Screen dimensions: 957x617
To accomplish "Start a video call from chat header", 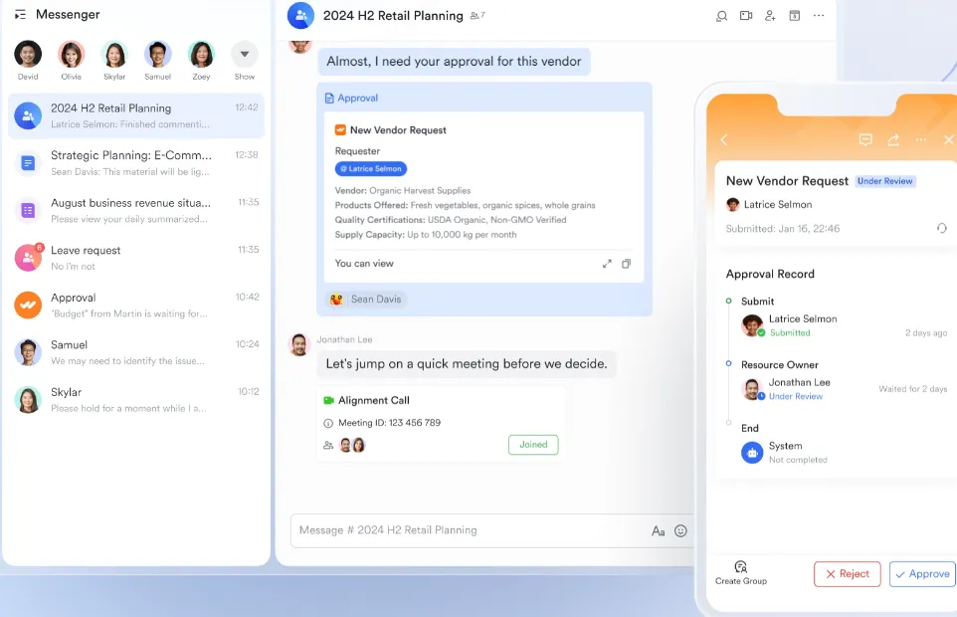I will (746, 16).
